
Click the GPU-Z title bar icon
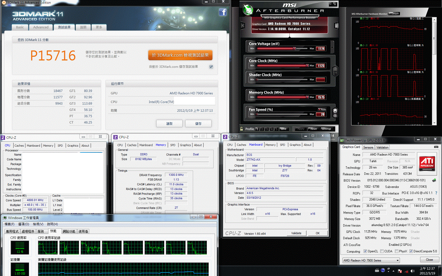click(342, 140)
